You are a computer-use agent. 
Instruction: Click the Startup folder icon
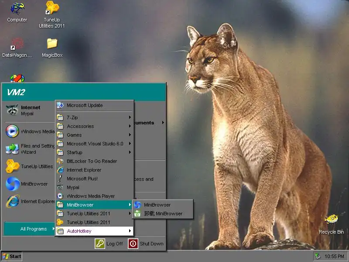point(60,152)
